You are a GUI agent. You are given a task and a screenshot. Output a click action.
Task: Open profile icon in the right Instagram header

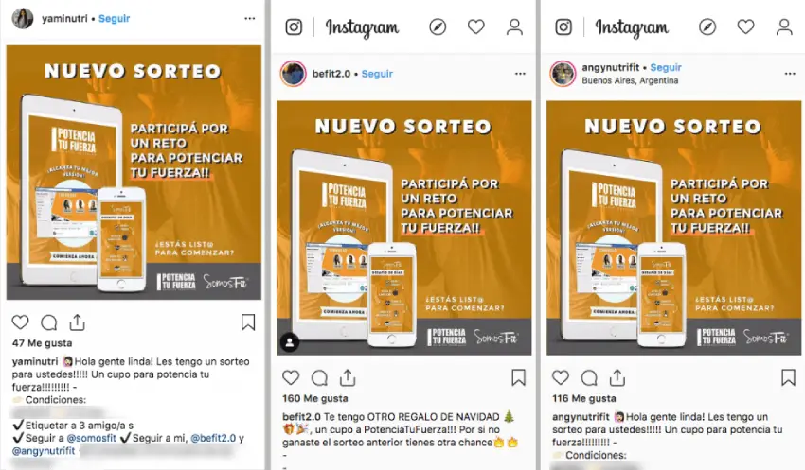pos(784,26)
